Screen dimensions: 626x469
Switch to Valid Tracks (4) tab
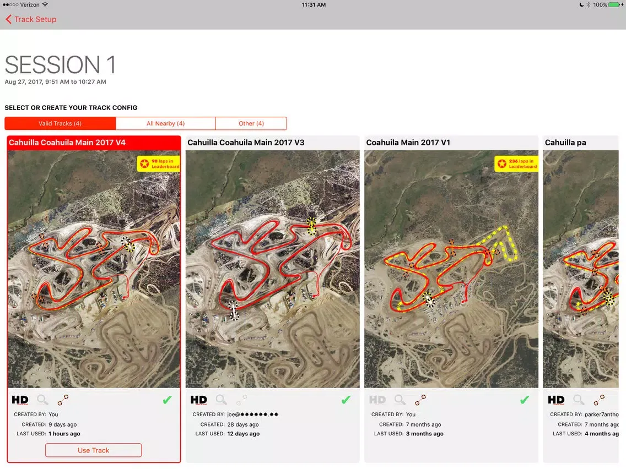60,123
